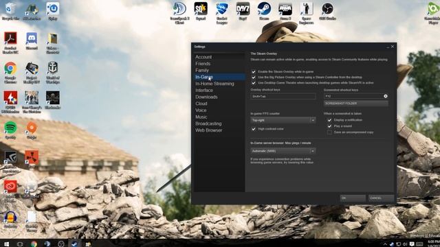The width and height of the screenshot is (440, 247).
Task: Toggle High contrast color checkbox
Action: (254, 129)
